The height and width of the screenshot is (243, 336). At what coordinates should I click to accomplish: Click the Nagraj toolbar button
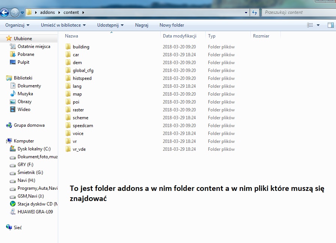coord(142,25)
